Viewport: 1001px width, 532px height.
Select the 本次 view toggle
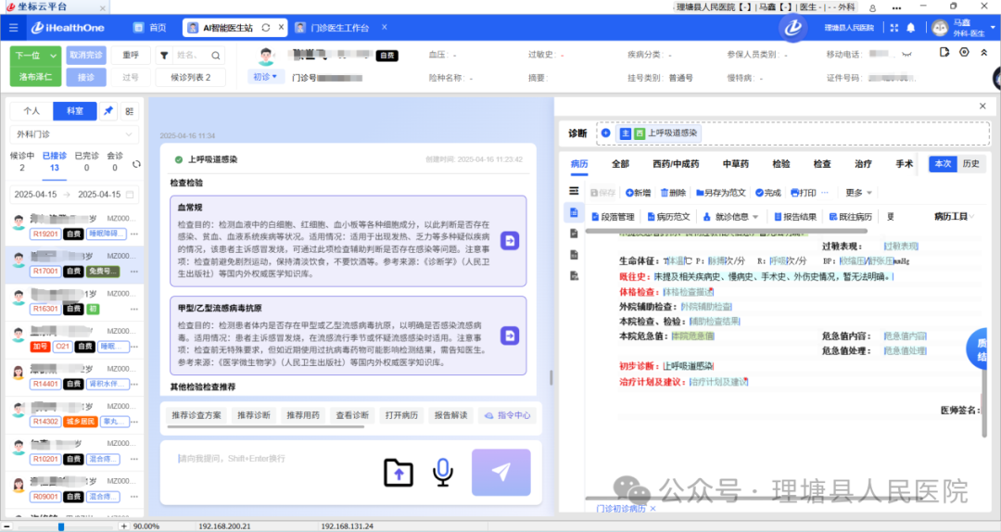pos(943,164)
